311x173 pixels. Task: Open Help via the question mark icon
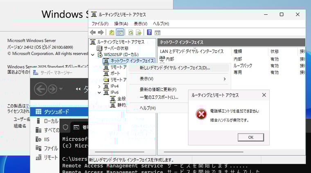click(x=149, y=32)
